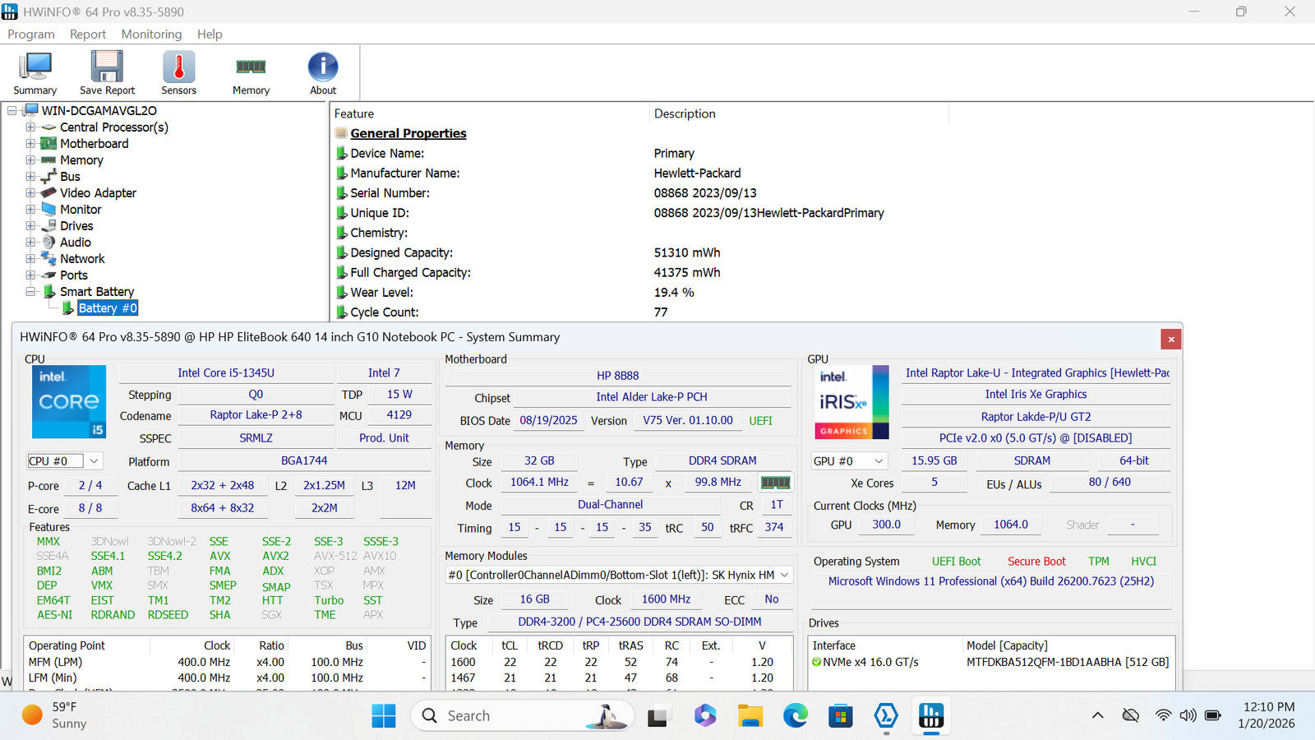Click the Windows Start button
The width and height of the screenshot is (1315, 740).
(383, 716)
